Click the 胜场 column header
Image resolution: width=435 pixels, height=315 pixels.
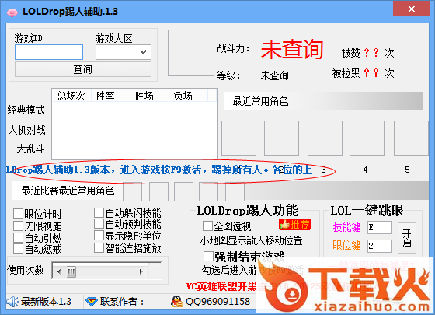pyautogui.click(x=149, y=96)
